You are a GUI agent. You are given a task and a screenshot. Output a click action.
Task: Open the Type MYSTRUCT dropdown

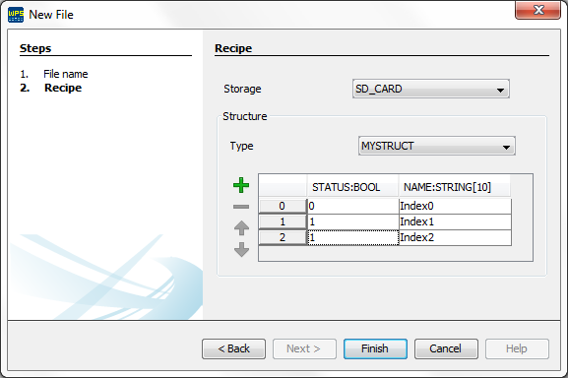click(x=436, y=146)
